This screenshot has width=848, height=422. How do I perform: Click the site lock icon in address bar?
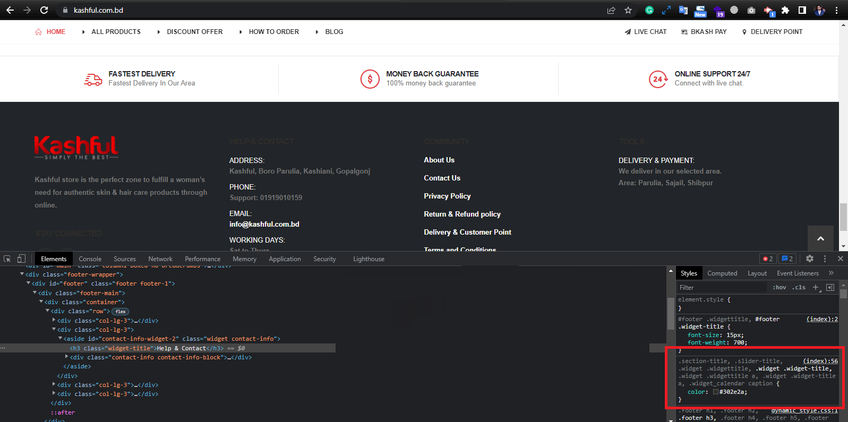(65, 10)
